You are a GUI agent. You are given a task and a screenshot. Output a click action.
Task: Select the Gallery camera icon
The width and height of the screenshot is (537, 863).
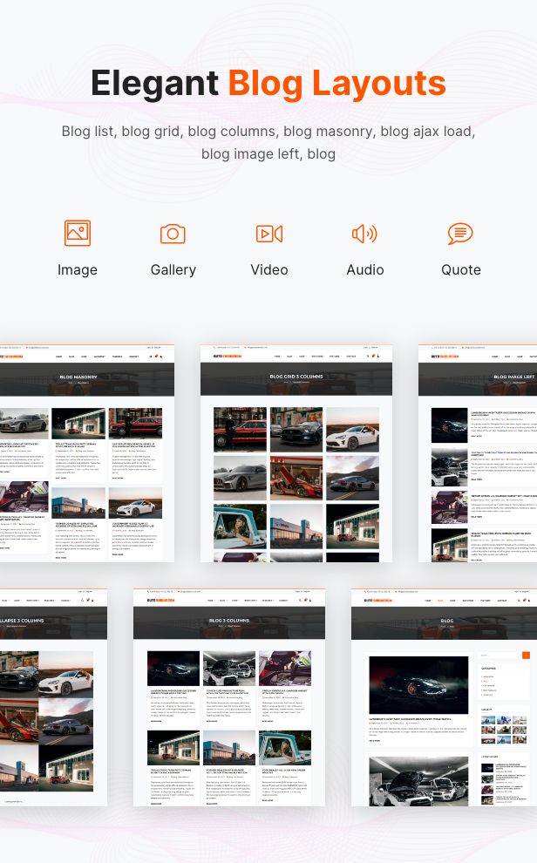tap(173, 234)
